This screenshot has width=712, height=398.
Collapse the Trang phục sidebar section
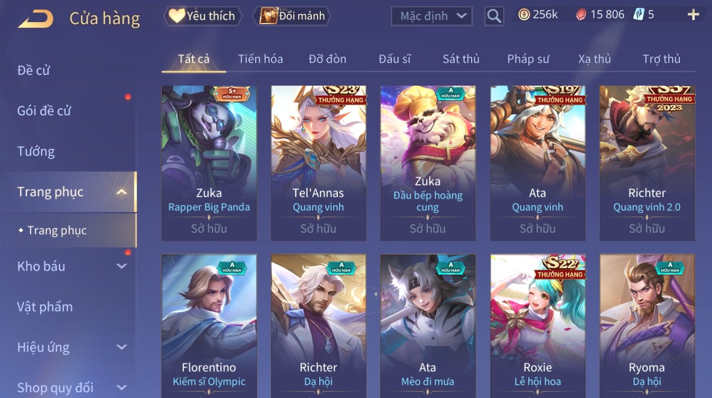[122, 192]
